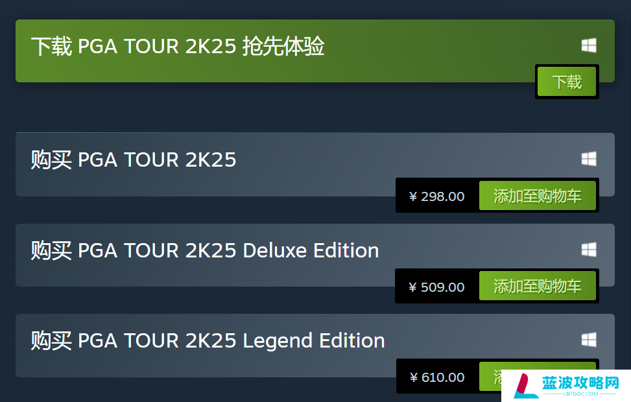Open the 下载 PGA TOUR 2K25 抢先体验 title
Image resolution: width=631 pixels, height=402 pixels.
(x=178, y=46)
